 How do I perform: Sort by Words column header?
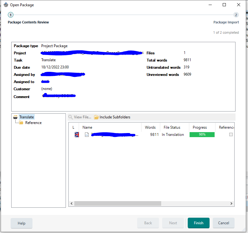(x=150, y=127)
